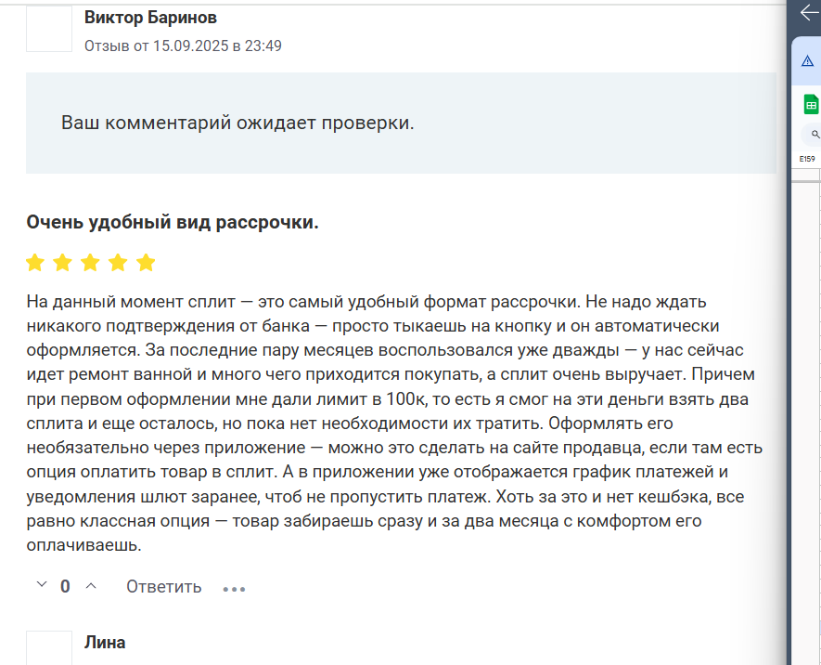Open the Лина reviewer name
This screenshot has height=665, width=821.
click(105, 643)
